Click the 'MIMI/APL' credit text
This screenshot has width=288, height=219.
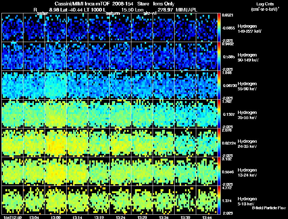tap(186, 10)
